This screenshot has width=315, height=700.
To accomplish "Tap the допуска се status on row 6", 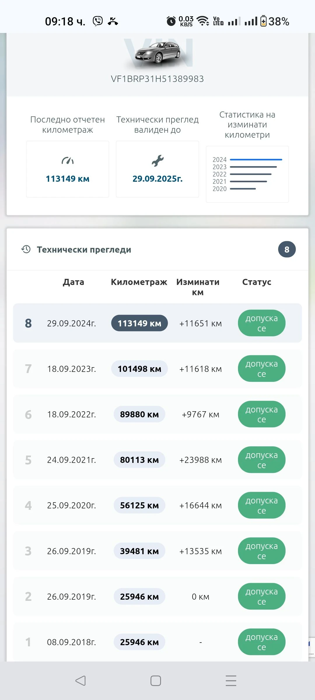I will point(261,414).
